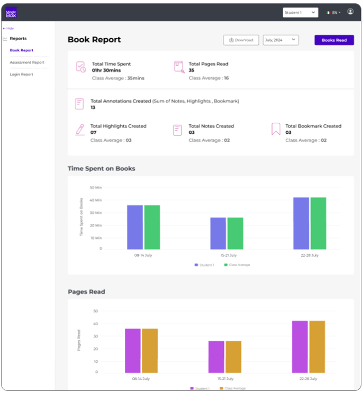
Task: Toggle Student 1 legend in Time Spent chart
Action: (204, 265)
